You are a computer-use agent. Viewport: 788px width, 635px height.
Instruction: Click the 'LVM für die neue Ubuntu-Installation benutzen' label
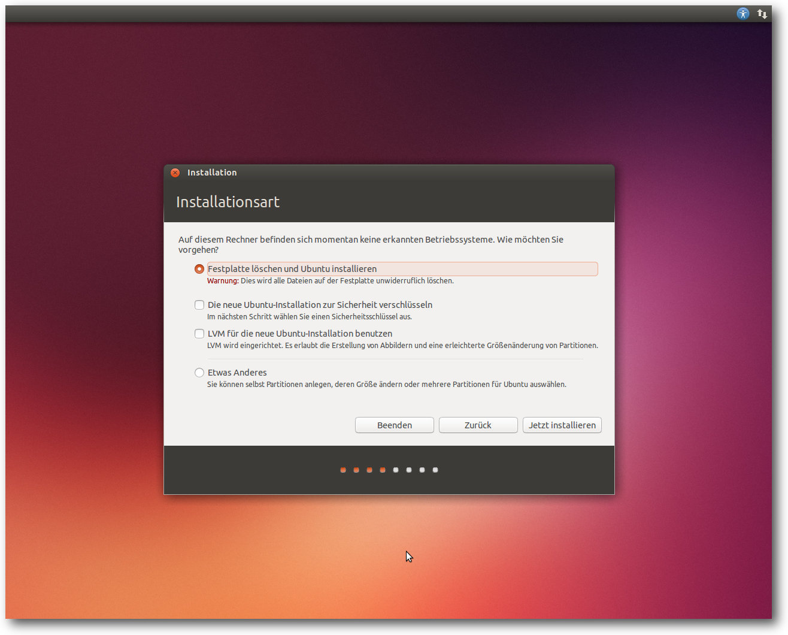300,334
